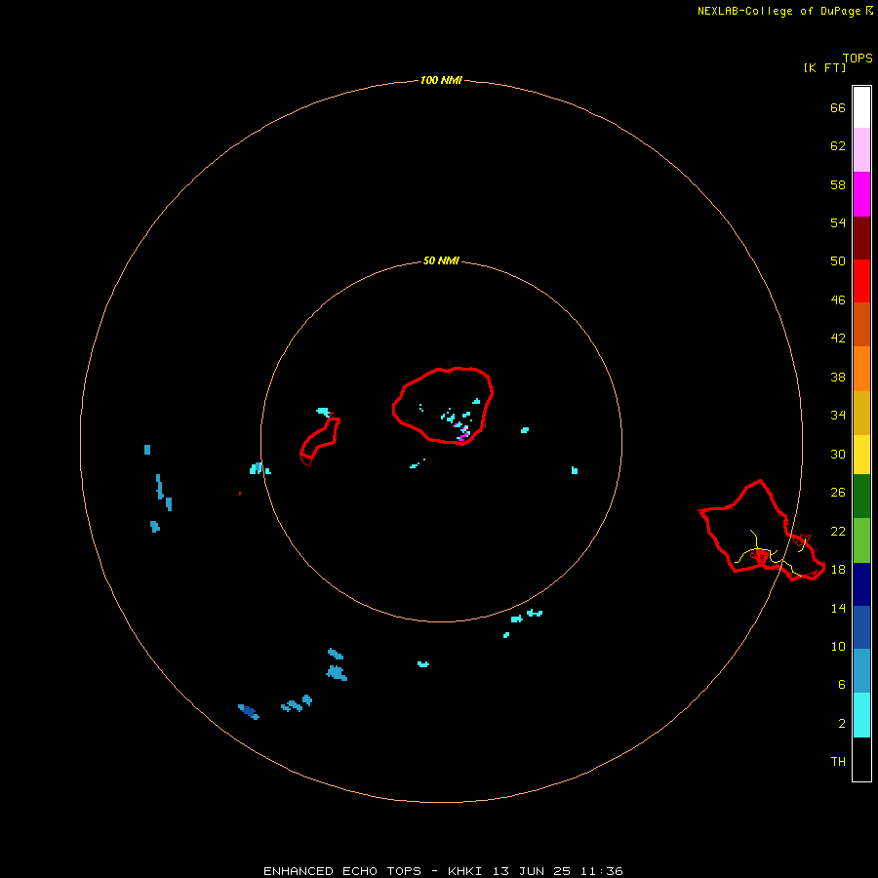The height and width of the screenshot is (878, 878).
Task: Click the '58' scale label
Action: [838, 184]
